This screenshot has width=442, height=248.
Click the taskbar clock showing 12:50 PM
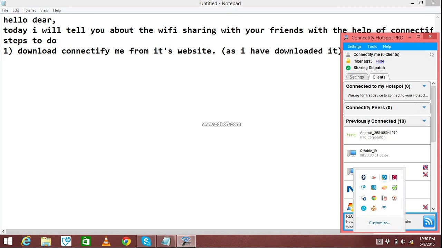click(427, 241)
